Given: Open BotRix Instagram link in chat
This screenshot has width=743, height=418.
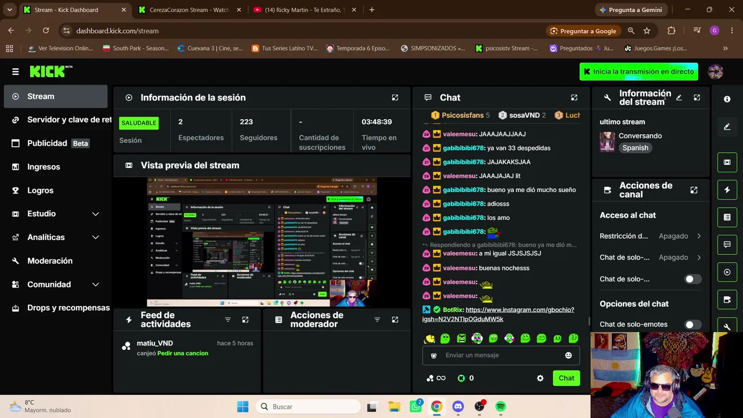Looking at the screenshot, I should coord(498,315).
